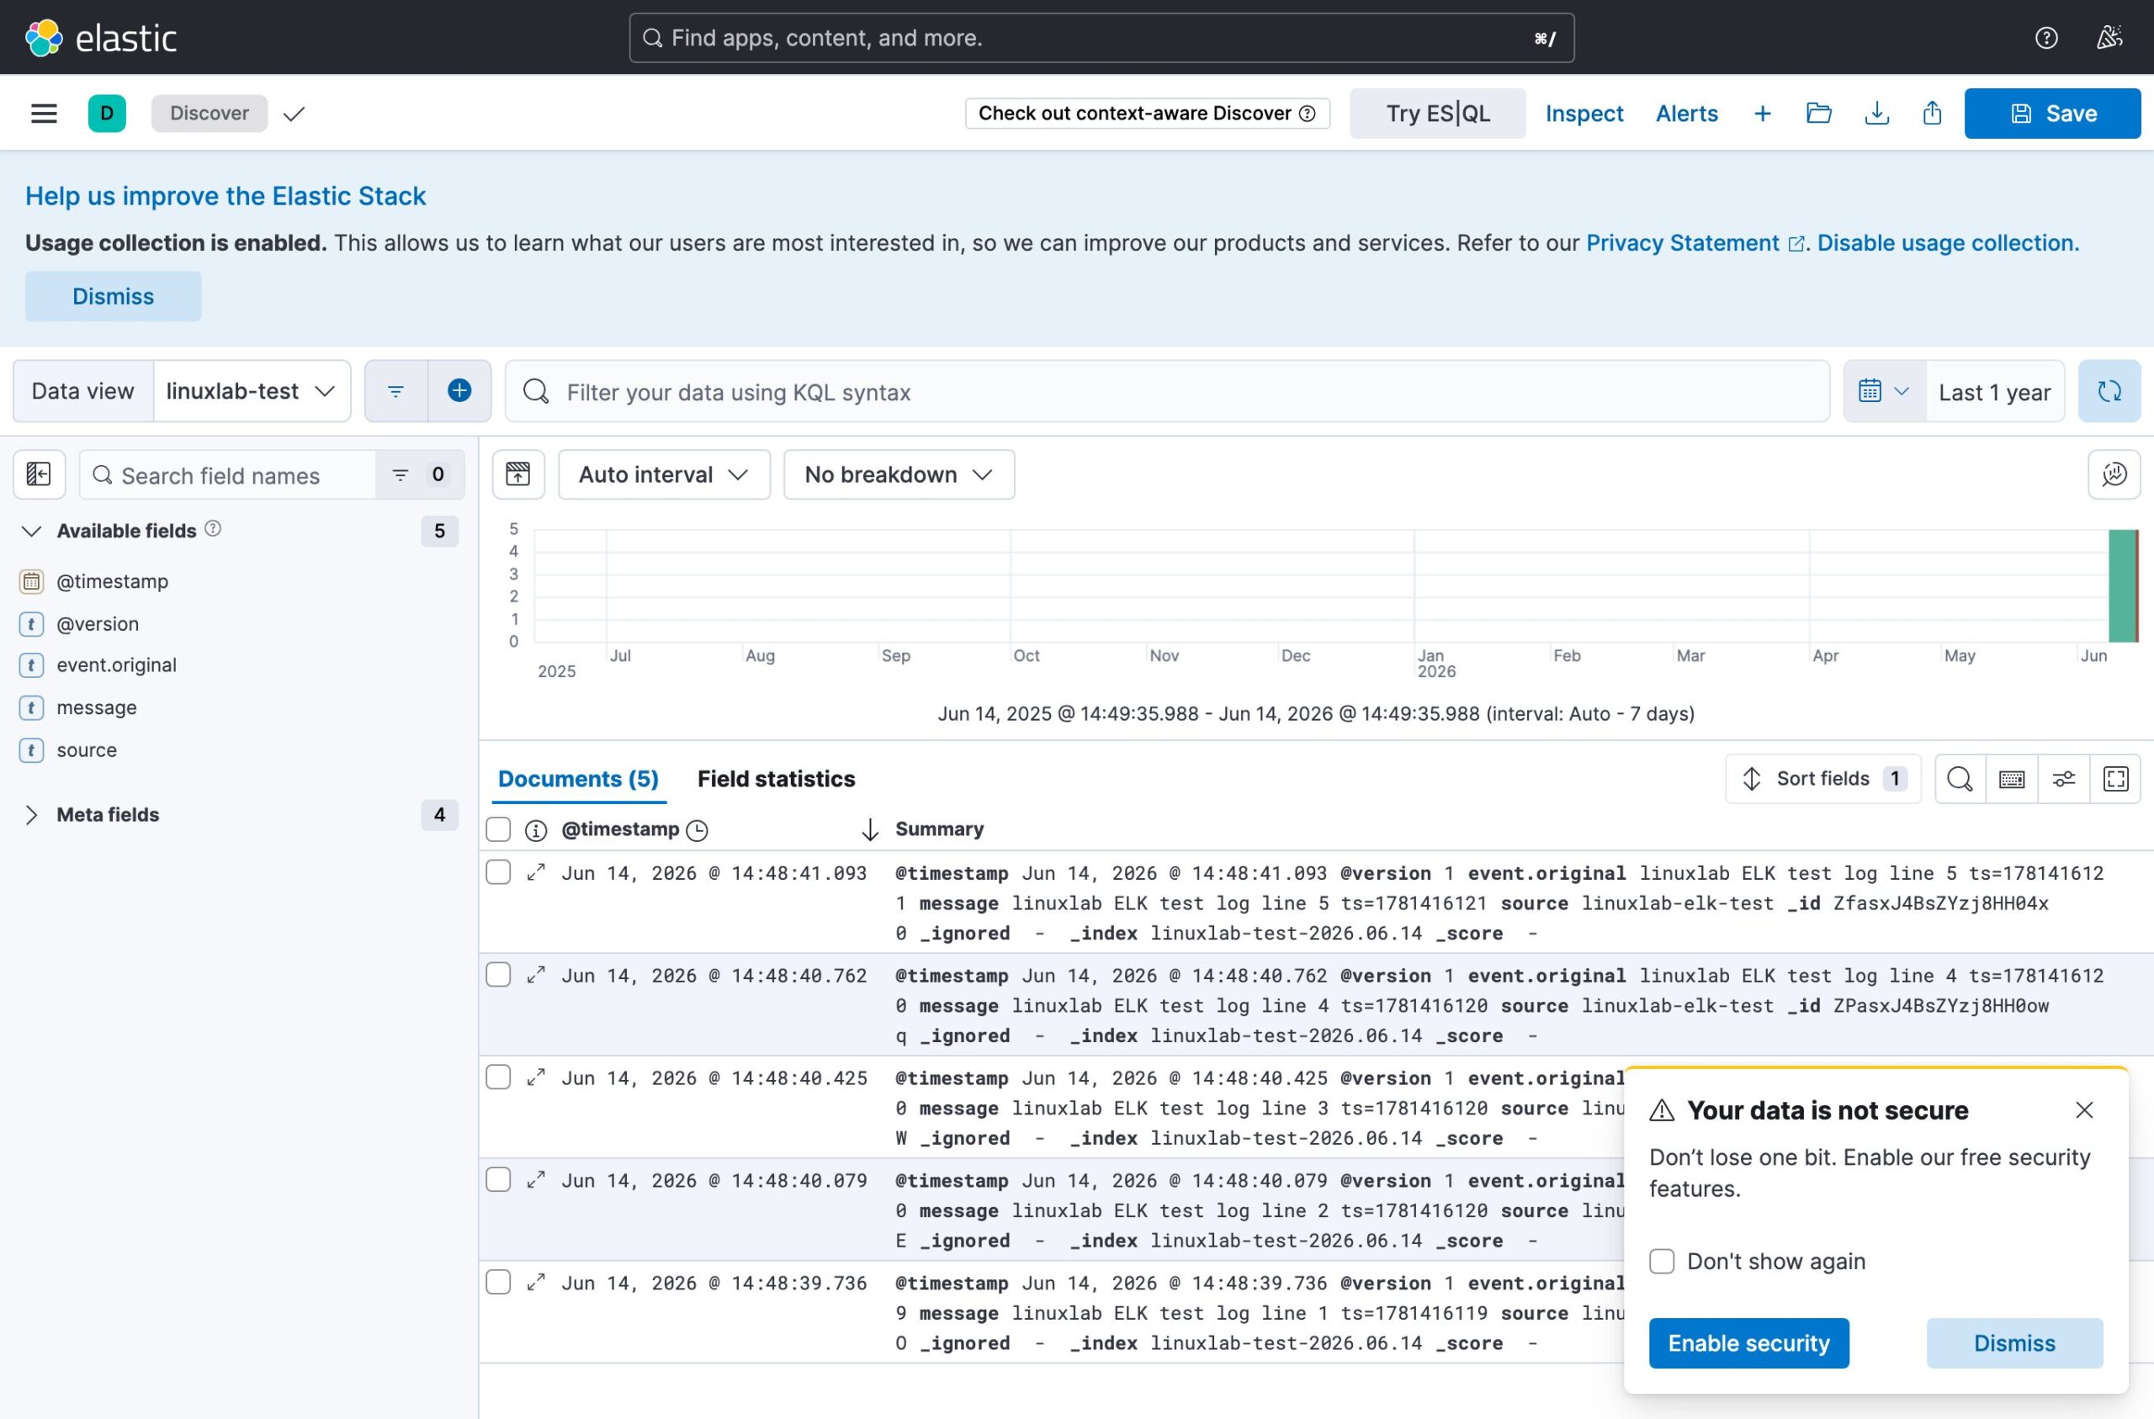Save the Discover session

click(x=2051, y=113)
